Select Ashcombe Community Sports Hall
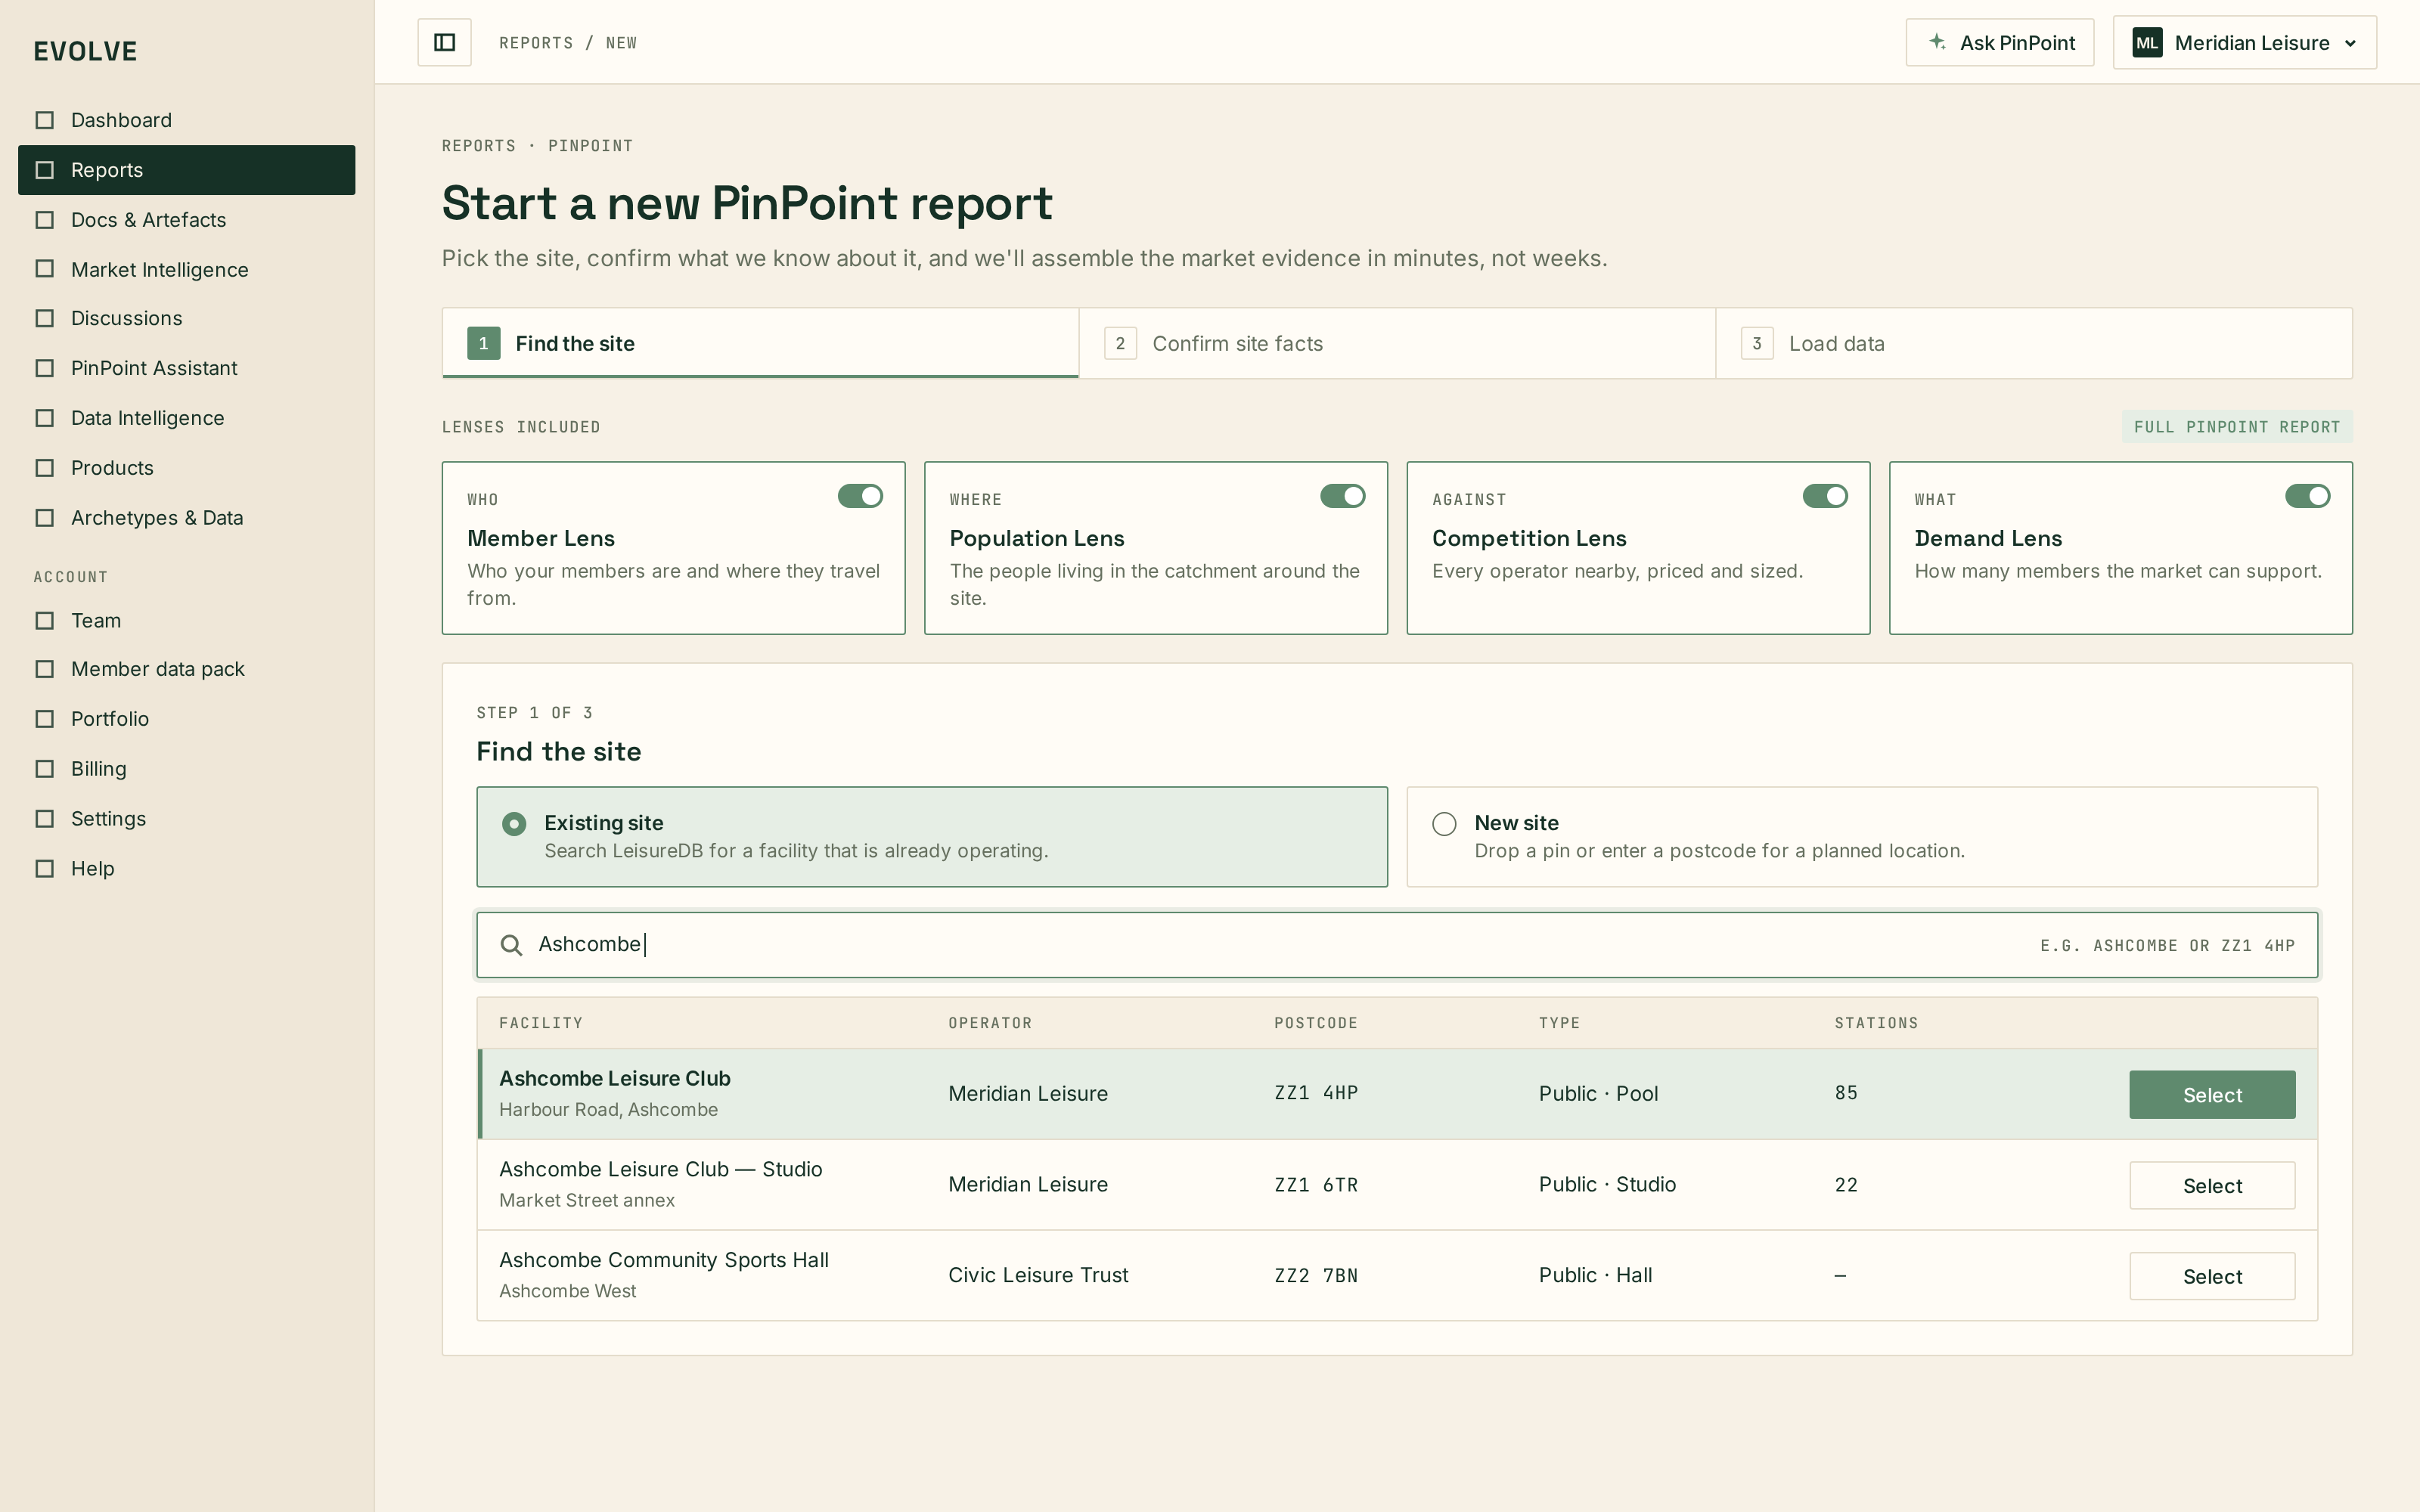This screenshot has height=1512, width=2420. [2212, 1277]
